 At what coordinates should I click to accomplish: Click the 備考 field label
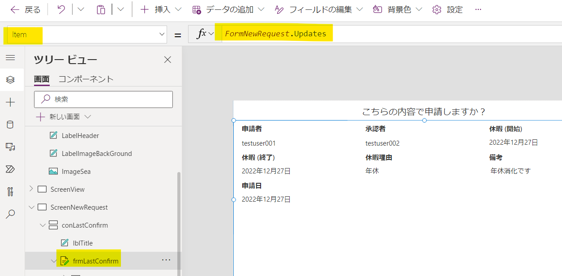coord(496,157)
